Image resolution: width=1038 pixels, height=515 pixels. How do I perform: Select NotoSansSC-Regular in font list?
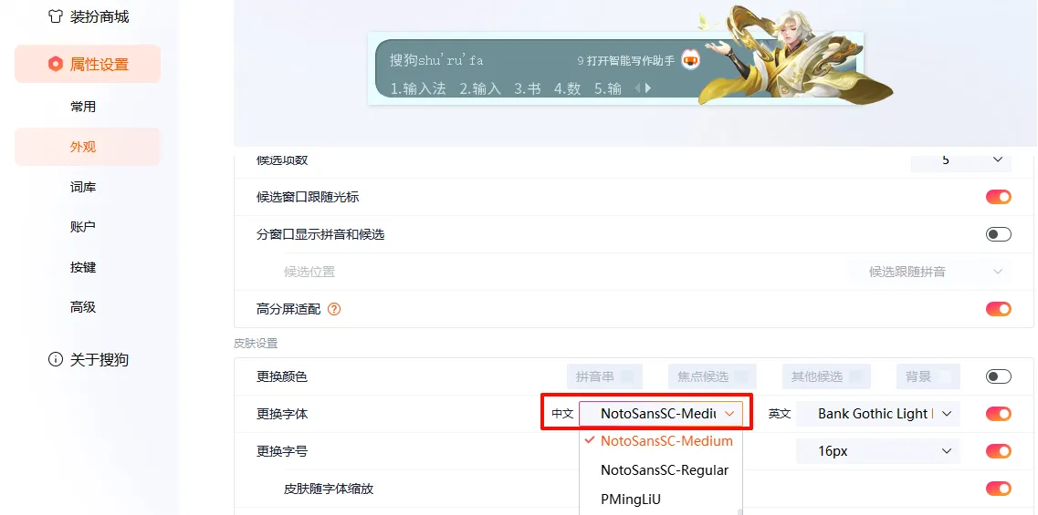tap(661, 470)
